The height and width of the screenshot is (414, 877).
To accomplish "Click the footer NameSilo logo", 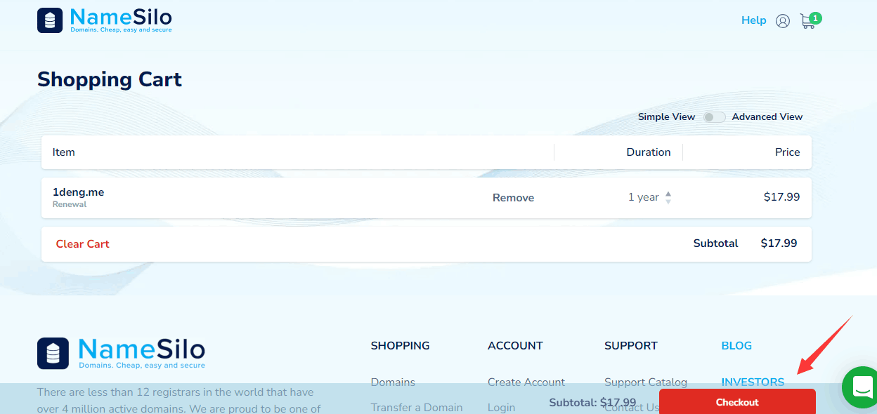I will click(121, 353).
